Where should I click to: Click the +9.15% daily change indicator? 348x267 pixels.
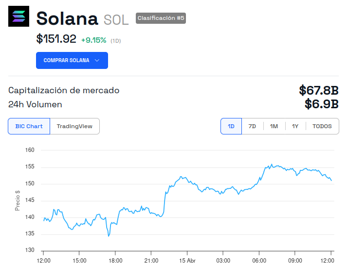coord(93,40)
